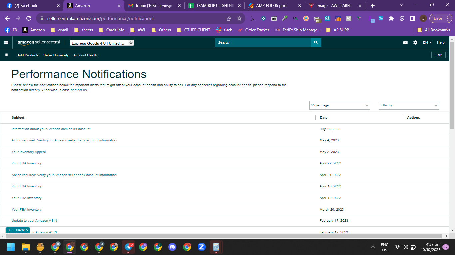
Task: Click the browser address bar URL
Action: (x=101, y=18)
